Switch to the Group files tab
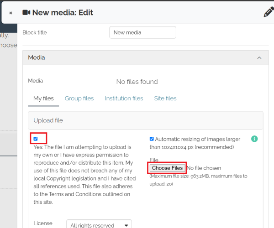Screen dimensions: 274x228 (79, 98)
